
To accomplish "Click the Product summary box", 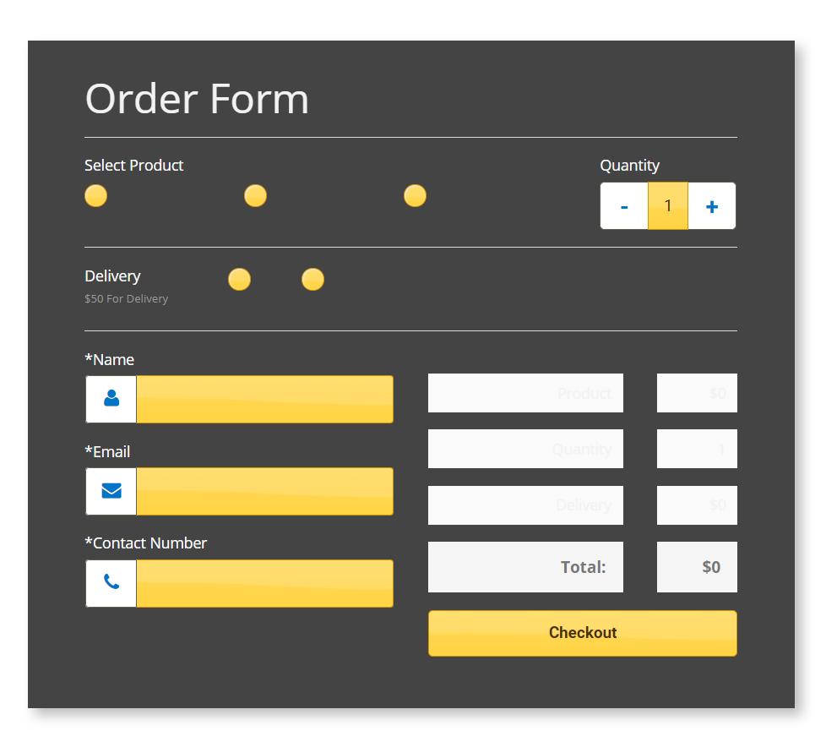I will point(525,392).
